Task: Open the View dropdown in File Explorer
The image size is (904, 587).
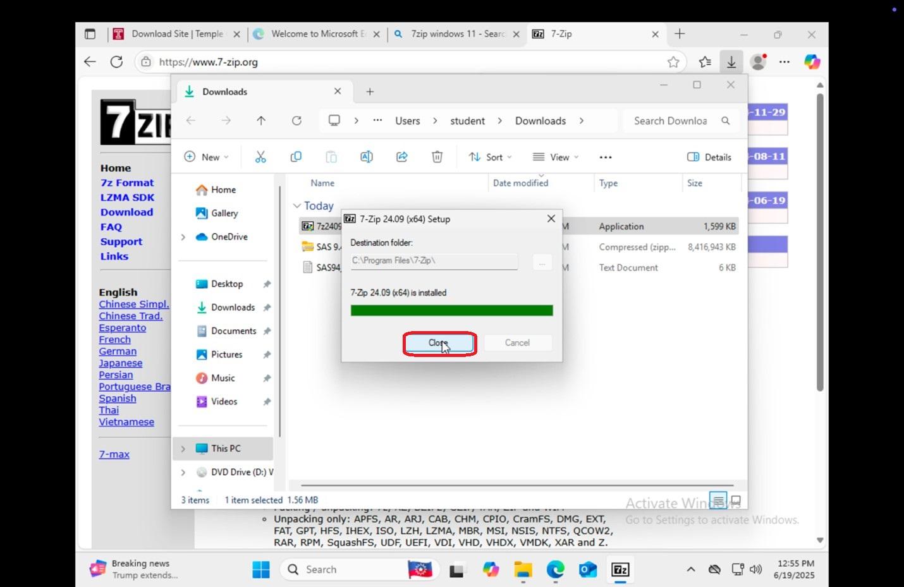Action: tap(556, 157)
